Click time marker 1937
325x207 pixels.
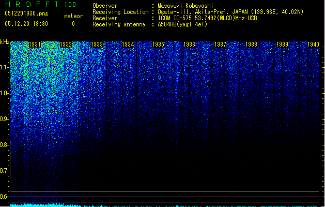click(x=220, y=45)
